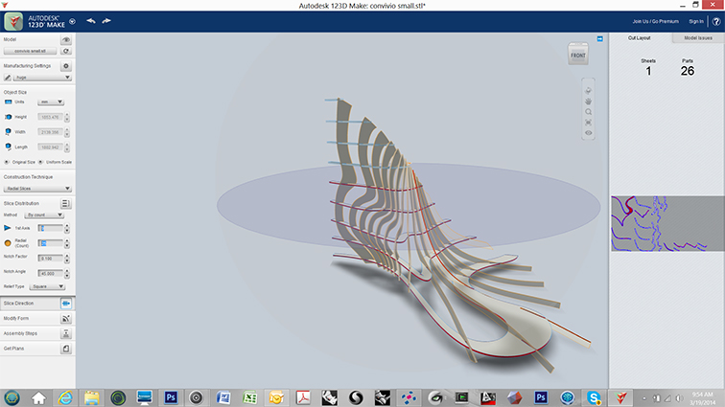Open the manufacturing preset dropdown
The image size is (725, 407).
pos(41,78)
